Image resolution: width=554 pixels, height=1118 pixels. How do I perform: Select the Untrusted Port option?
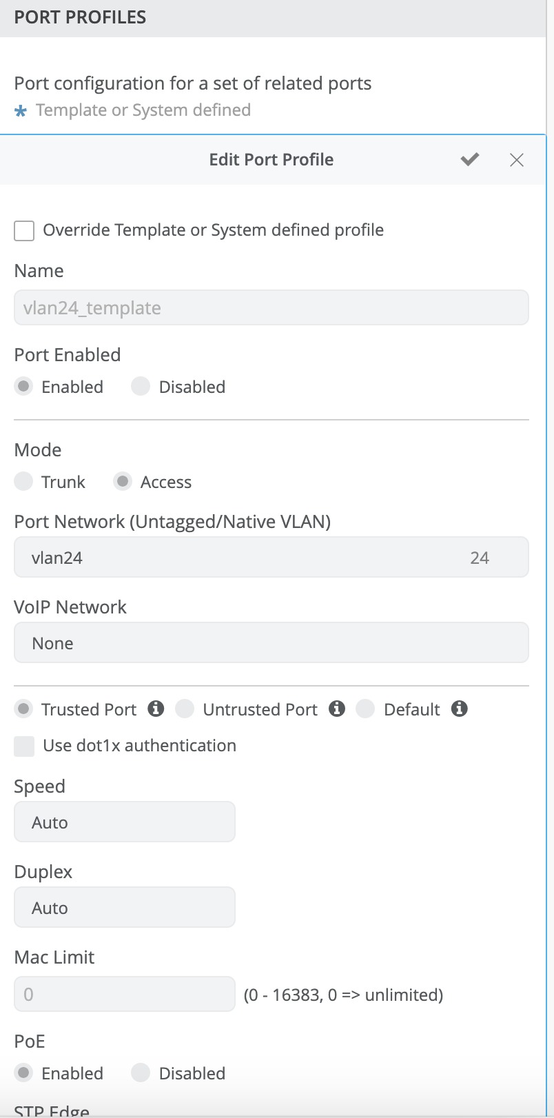pyautogui.click(x=185, y=709)
